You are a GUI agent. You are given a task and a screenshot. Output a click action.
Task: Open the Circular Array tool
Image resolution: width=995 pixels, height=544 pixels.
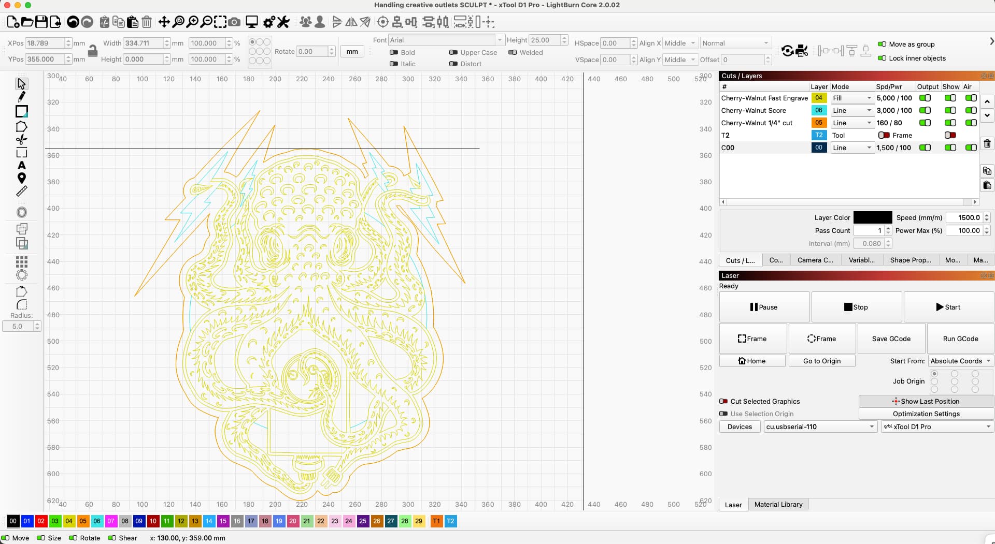click(x=21, y=275)
